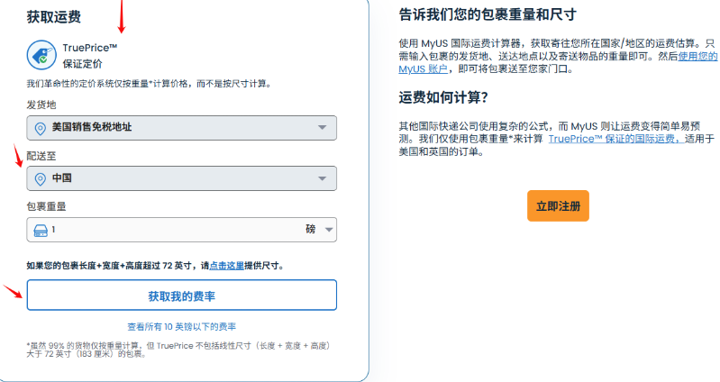This screenshot has width=720, height=382.
Task: Click the 发货地 label
Action: pos(41,105)
